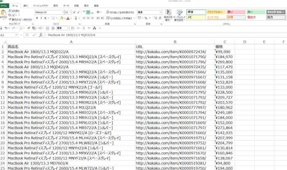
Task: Open the Meiryo UI font name dropdown
Action: [63, 12]
